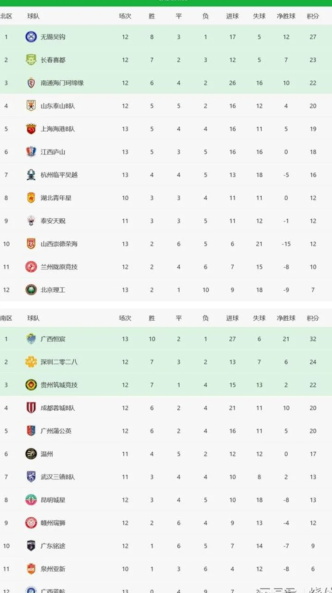Image resolution: width=332 pixels, height=593 pixels.
Task: Click the 上海海港B队 team logo
Action: point(31,129)
